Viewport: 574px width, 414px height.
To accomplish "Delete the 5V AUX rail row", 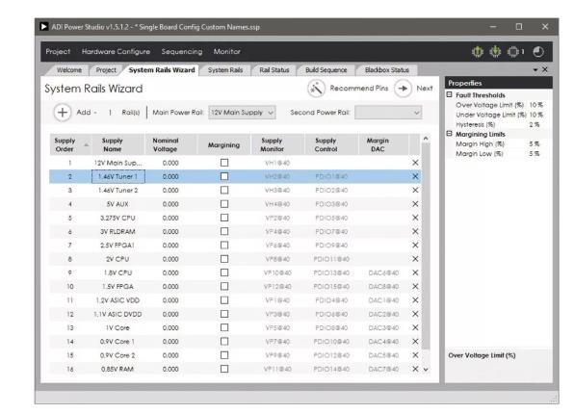I will click(415, 204).
